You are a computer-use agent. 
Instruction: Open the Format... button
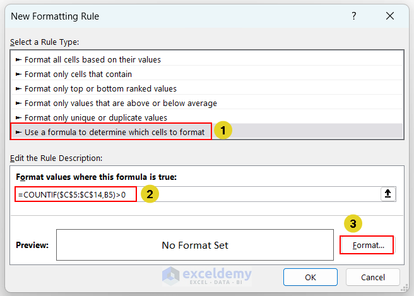point(366,245)
